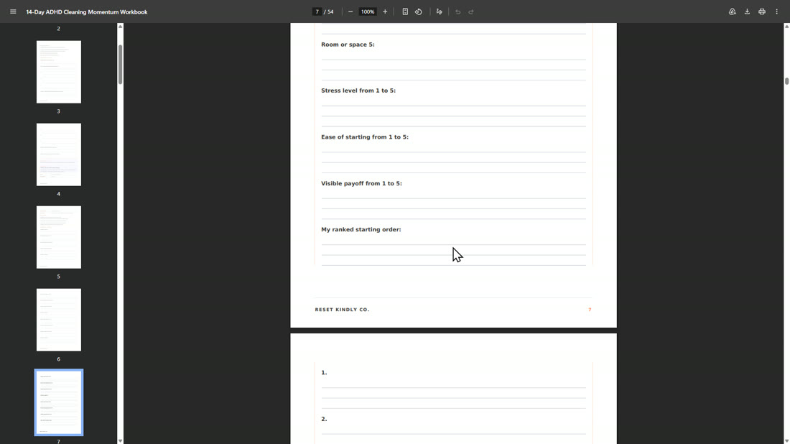Open page 3 thumbnail
The width and height of the screenshot is (790, 444).
pyautogui.click(x=58, y=72)
